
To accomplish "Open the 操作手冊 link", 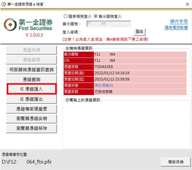I will click(179, 22).
